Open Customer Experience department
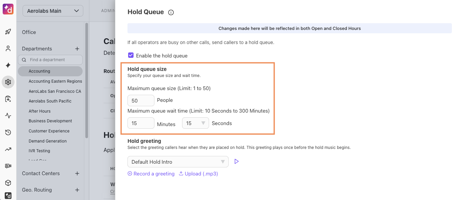 [49, 131]
